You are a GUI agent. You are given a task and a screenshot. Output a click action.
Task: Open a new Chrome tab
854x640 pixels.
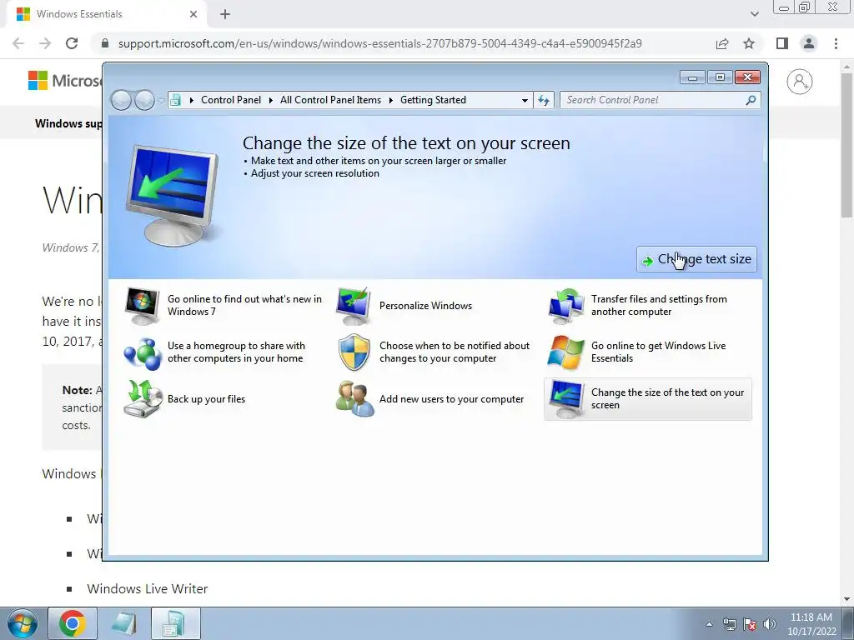(225, 15)
